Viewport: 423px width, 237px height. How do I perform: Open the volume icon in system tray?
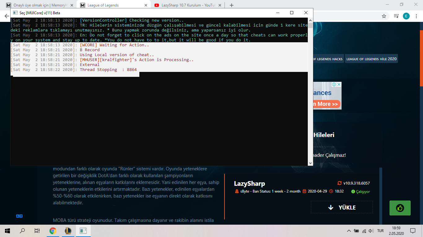pos(371,231)
